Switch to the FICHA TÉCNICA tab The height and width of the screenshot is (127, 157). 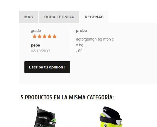click(x=59, y=17)
